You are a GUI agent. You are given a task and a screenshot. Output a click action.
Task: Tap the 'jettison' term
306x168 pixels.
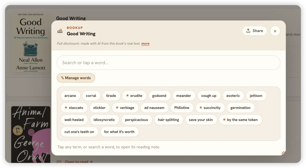pyautogui.click(x=256, y=95)
